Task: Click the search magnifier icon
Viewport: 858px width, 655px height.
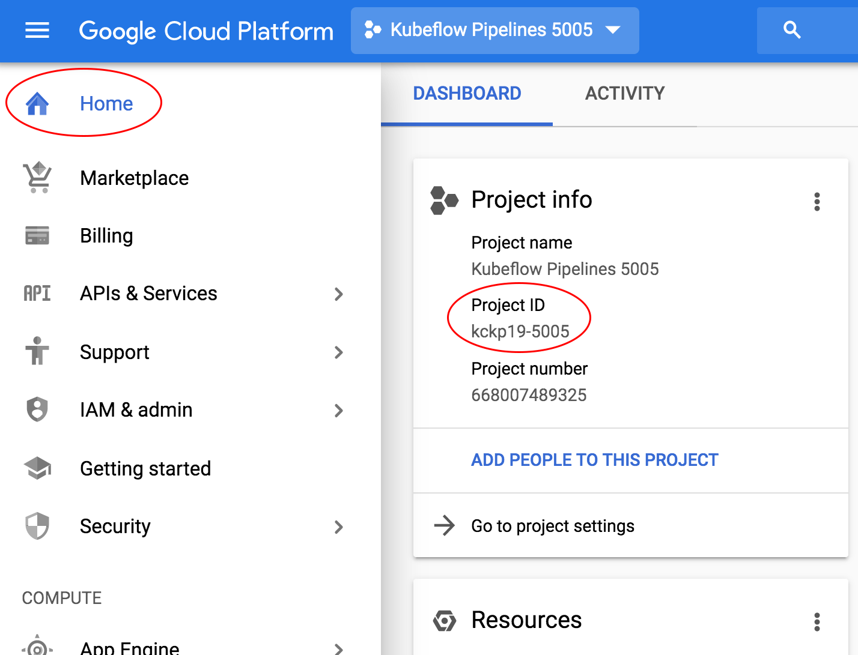Action: pos(792,30)
